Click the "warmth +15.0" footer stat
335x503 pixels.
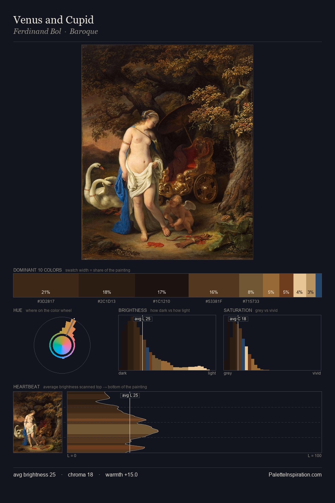click(122, 474)
